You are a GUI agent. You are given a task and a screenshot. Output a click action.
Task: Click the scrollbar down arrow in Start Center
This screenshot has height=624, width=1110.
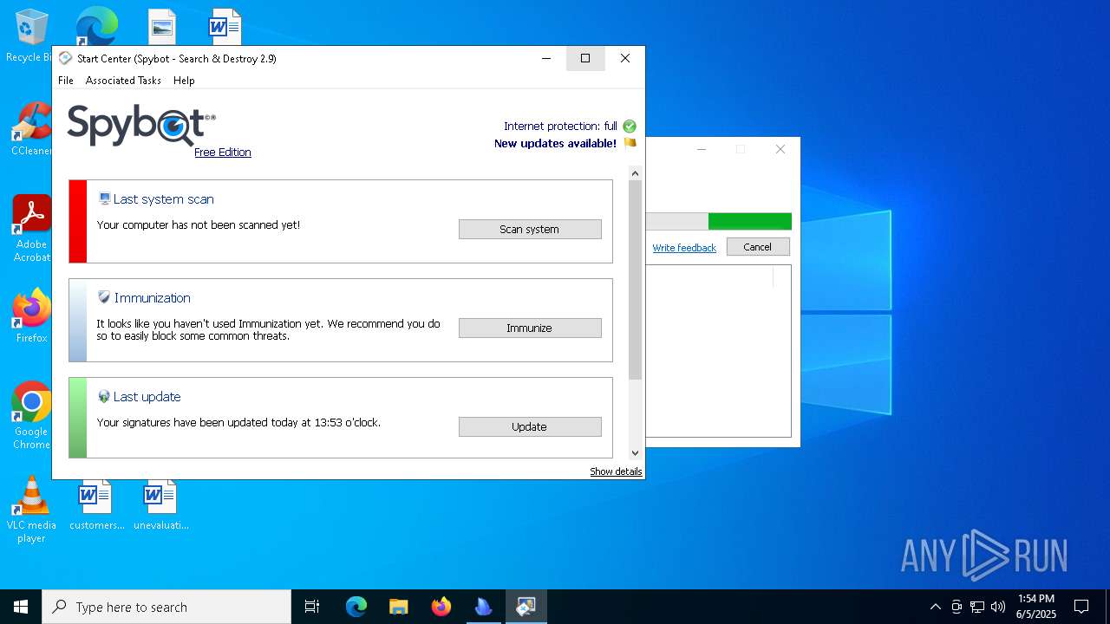[x=635, y=452]
